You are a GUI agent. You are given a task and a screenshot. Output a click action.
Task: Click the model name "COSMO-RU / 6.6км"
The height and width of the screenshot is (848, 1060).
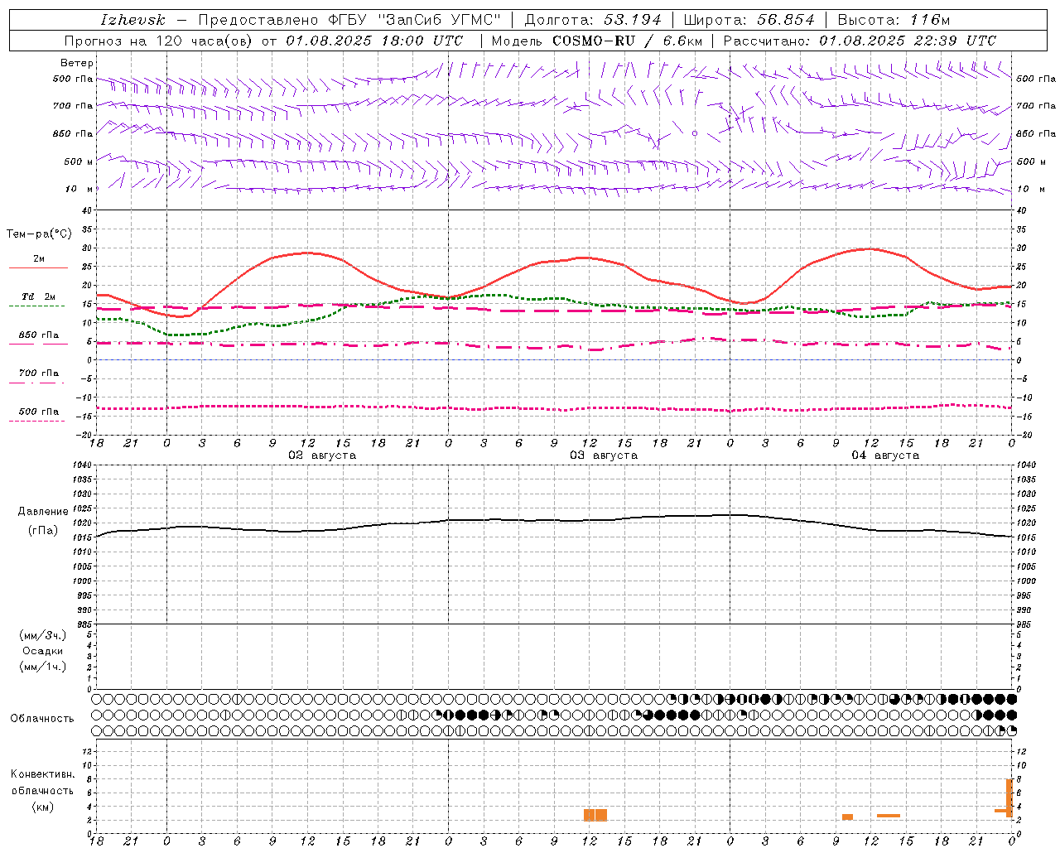(x=627, y=41)
